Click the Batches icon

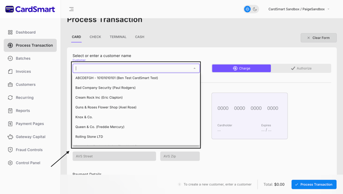point(10,58)
